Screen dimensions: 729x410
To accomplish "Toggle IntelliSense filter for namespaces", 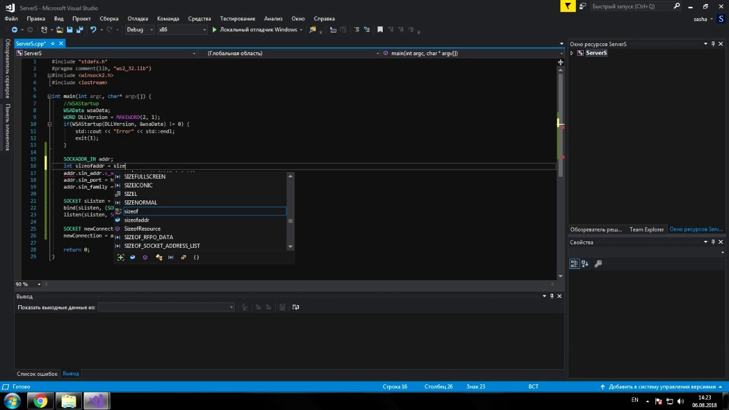I will [x=196, y=257].
